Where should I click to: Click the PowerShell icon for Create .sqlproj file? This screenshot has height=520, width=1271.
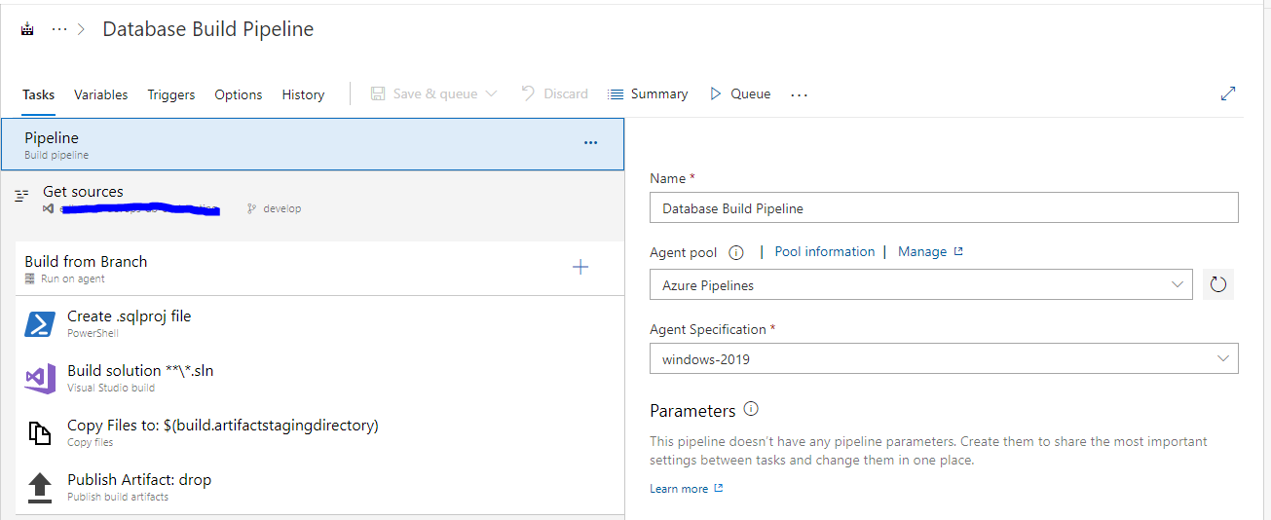(x=40, y=324)
